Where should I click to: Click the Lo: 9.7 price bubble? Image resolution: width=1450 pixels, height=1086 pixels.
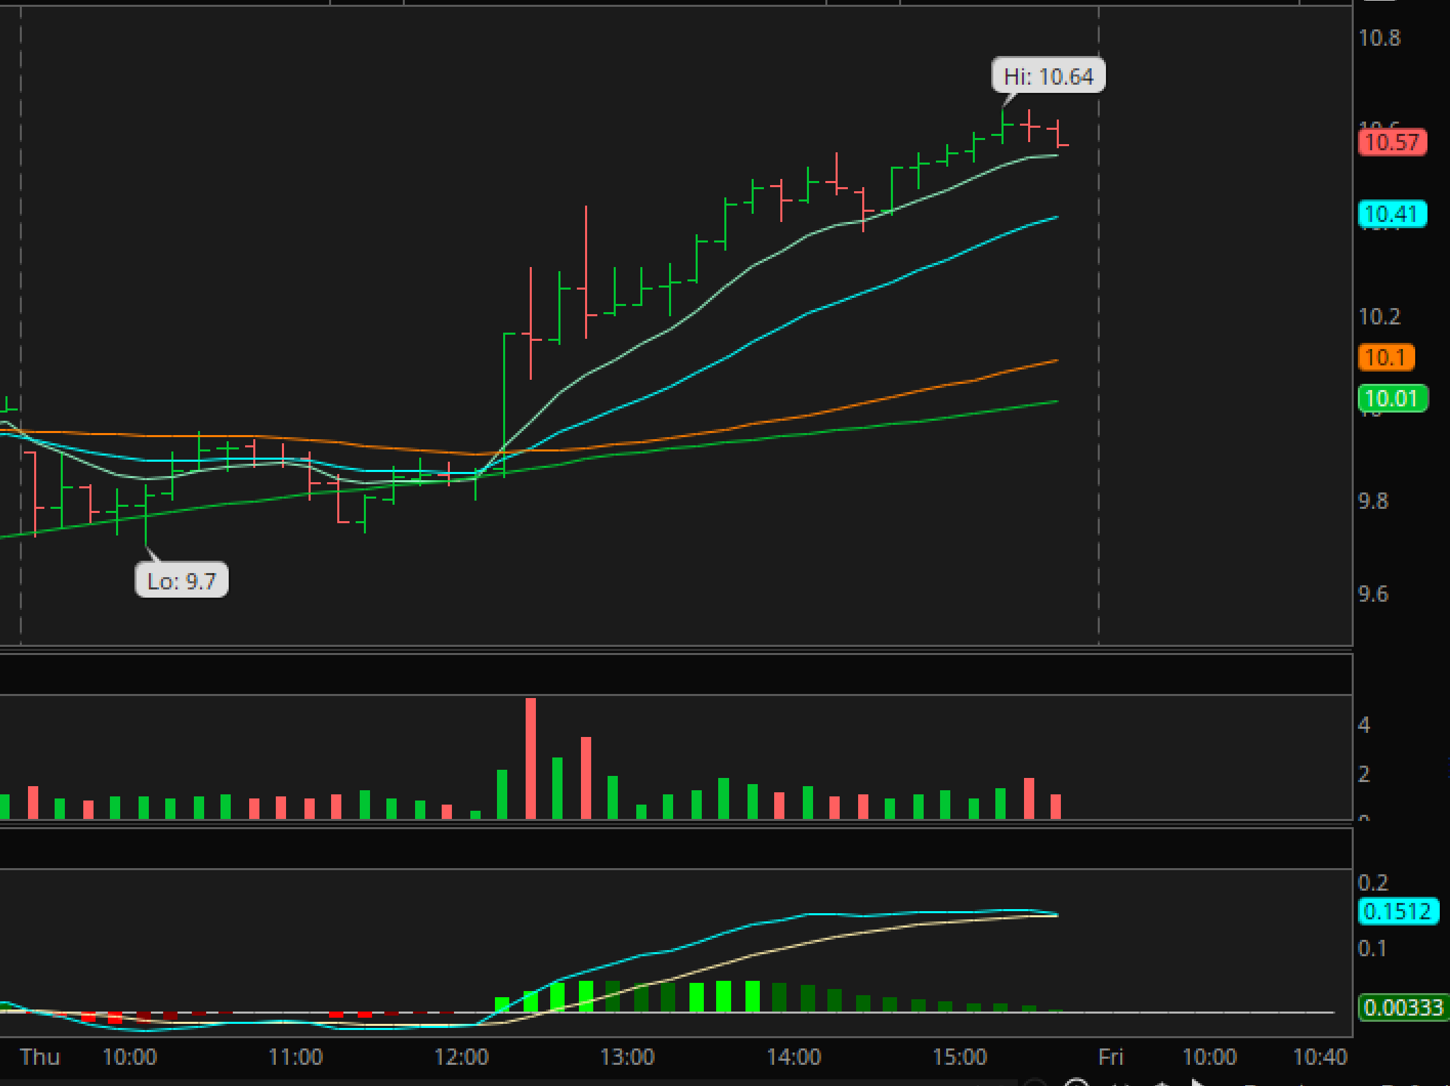[x=182, y=581]
